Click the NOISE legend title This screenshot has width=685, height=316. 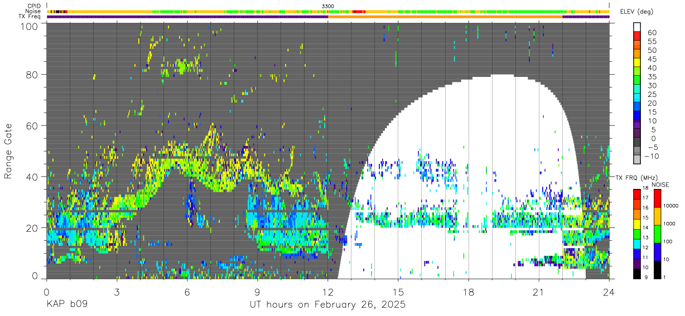(x=660, y=184)
